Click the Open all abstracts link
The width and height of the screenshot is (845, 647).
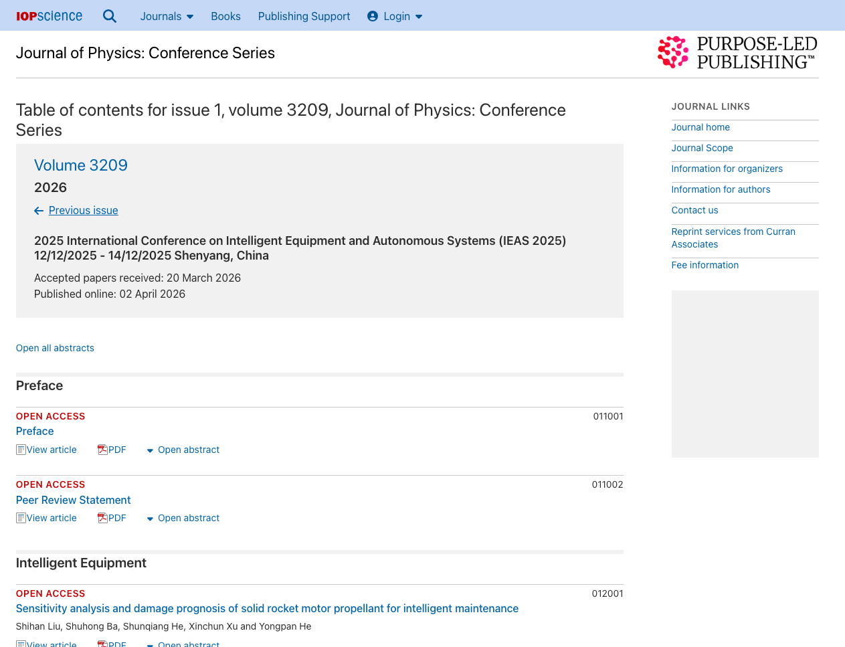tap(55, 348)
